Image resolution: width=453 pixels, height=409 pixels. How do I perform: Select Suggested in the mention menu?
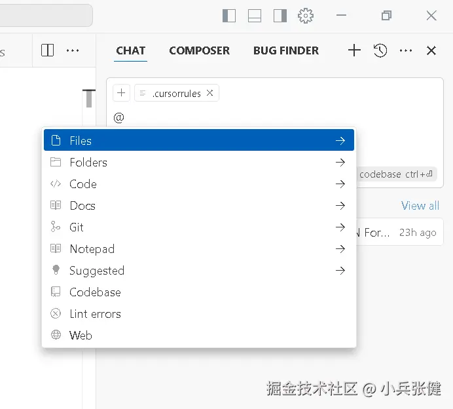[x=199, y=271]
